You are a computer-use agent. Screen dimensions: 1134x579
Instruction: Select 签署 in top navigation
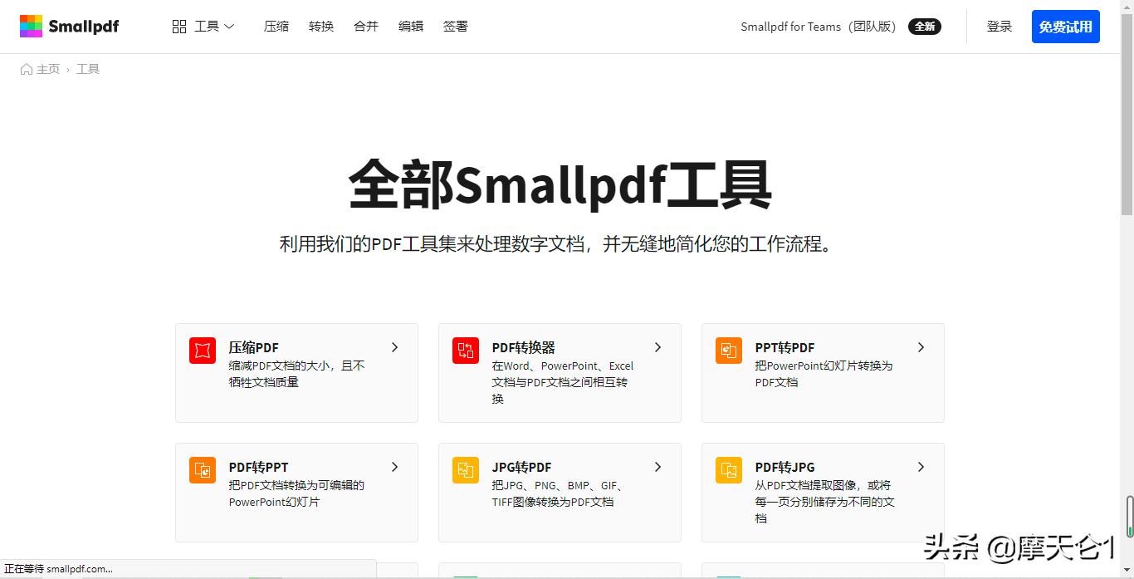[456, 27]
